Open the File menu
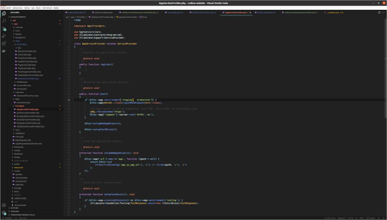 click(x=3, y=8)
